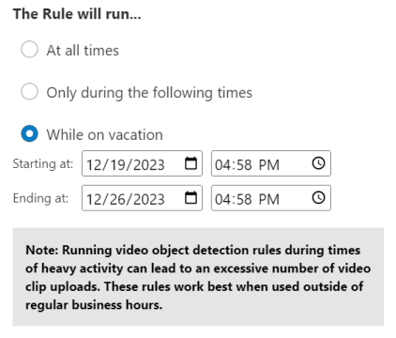Screen dimensions: 396x338
Task: Select year 2023 in Ending date field
Action: pyautogui.click(x=144, y=199)
